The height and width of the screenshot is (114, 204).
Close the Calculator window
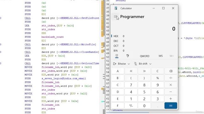pyautogui.click(x=173, y=8)
